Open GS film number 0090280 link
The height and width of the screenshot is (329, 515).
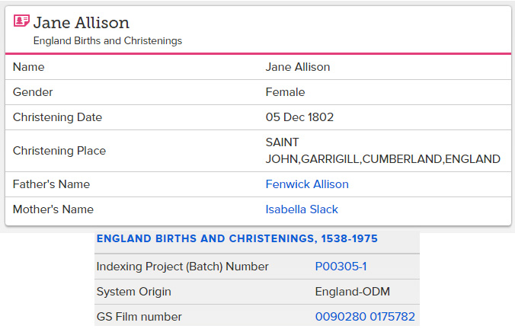[341, 317]
